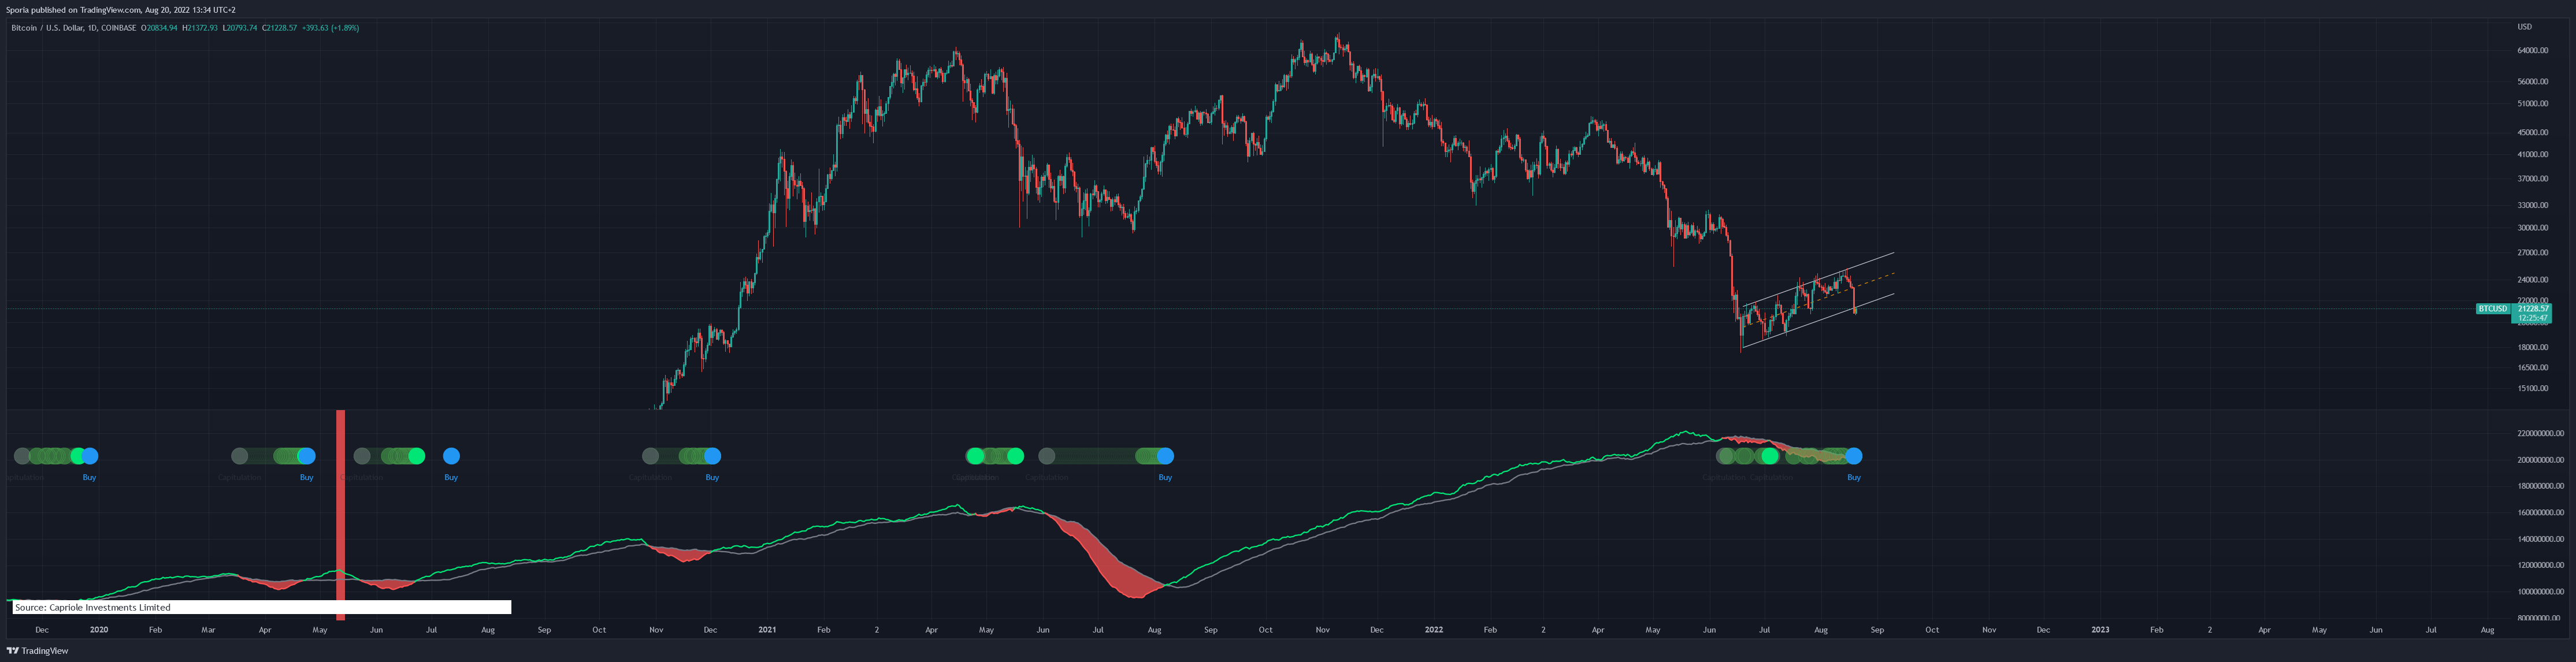2576x662 pixels.
Task: Click the standalone blue dot without green trail
Action: [451, 456]
